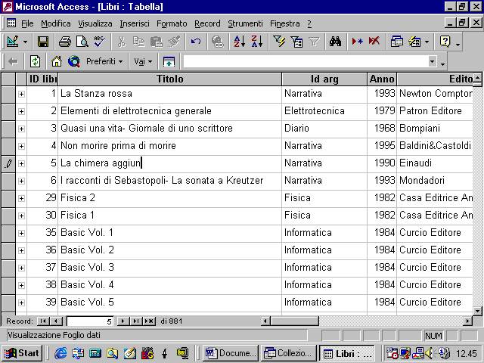Open the File menu
The height and width of the screenshot is (363, 484).
point(27,23)
